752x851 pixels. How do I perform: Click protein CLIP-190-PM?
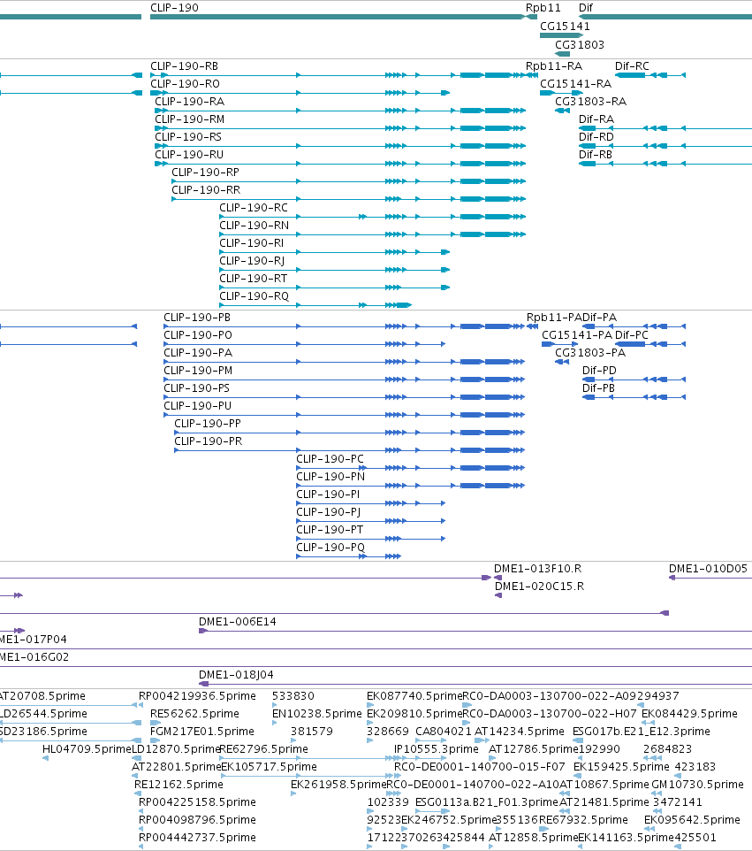click(198, 371)
